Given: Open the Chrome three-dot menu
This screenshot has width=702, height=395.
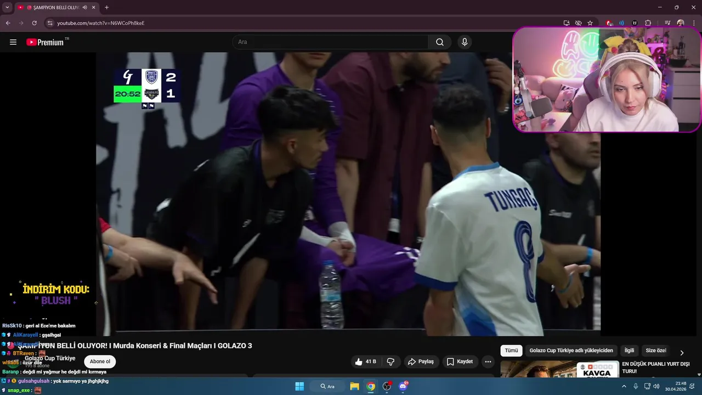Looking at the screenshot, I should click(x=693, y=23).
